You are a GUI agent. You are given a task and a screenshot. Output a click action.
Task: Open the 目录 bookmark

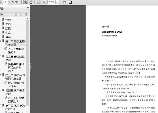8,37
